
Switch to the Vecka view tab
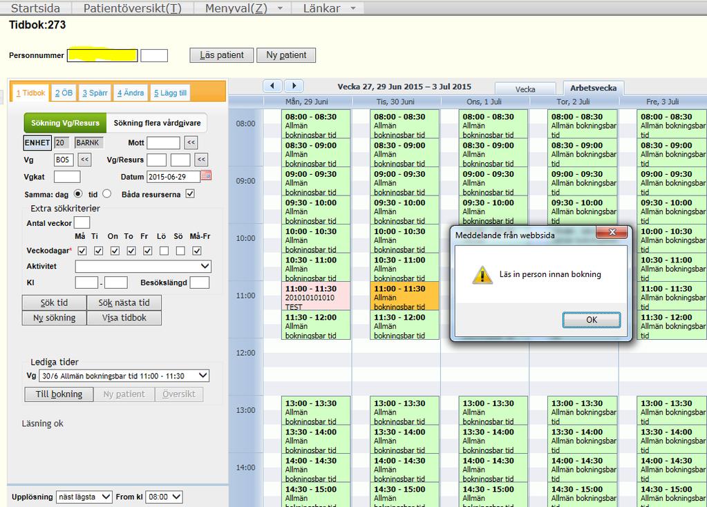click(x=525, y=89)
